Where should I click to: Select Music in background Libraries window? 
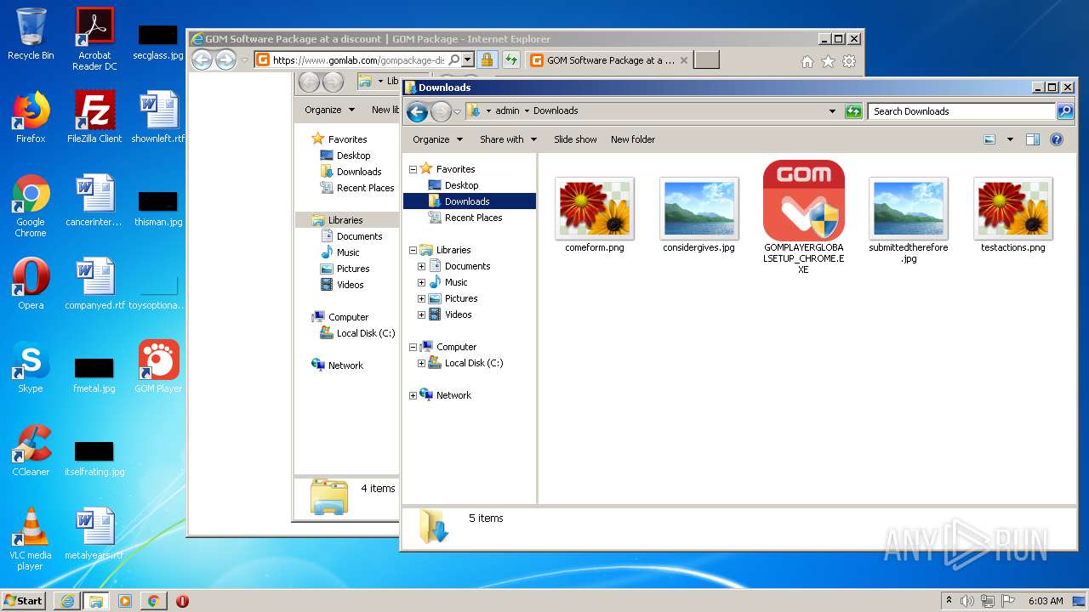click(x=348, y=252)
